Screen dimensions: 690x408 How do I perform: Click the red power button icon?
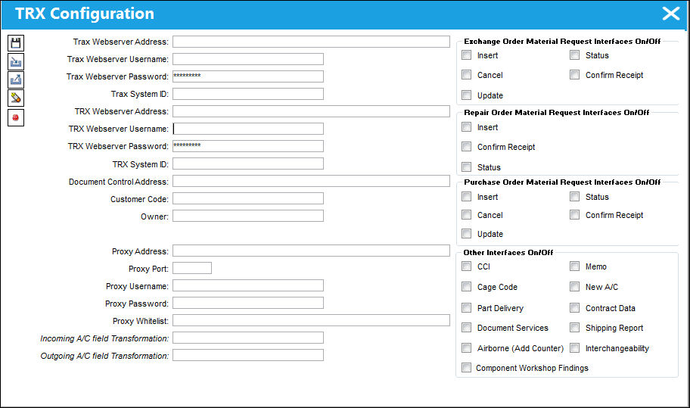pos(16,117)
